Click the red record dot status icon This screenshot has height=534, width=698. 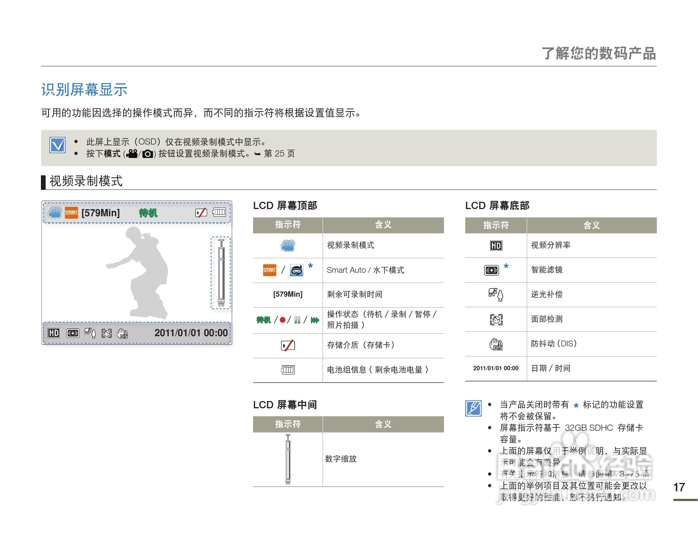click(x=282, y=320)
